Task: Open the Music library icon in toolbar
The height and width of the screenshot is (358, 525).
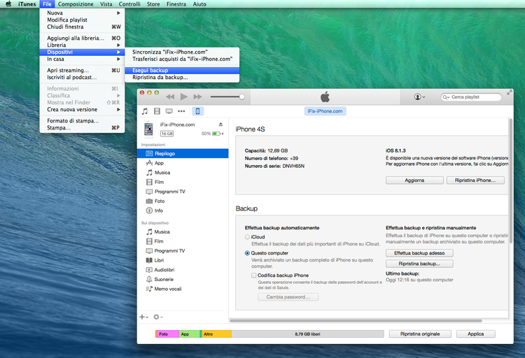Action: tap(145, 111)
